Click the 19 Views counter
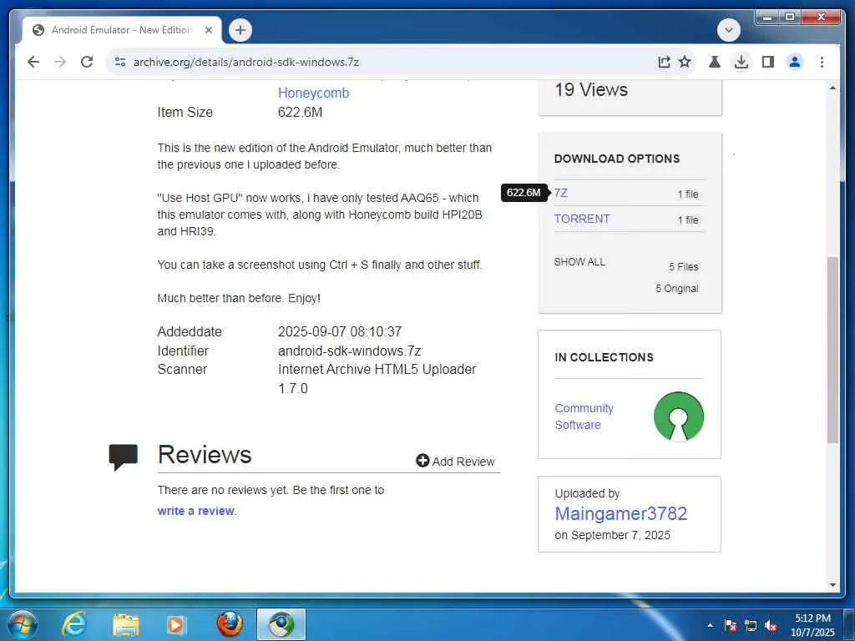 click(591, 89)
